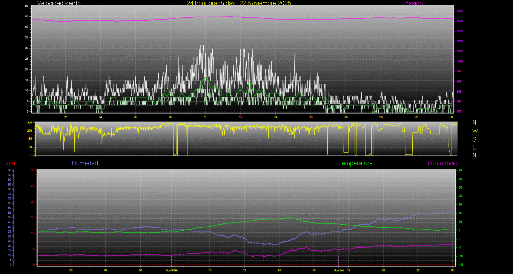513x274 pixels.
Task: Click the "Punto rocío" legend label
Action: click(x=442, y=163)
